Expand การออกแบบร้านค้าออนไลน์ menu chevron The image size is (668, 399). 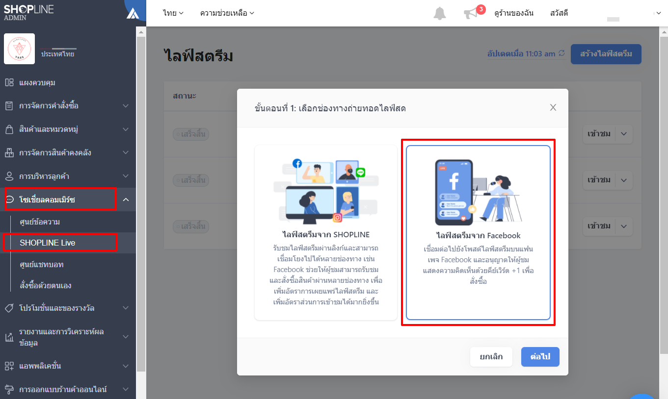point(126,390)
